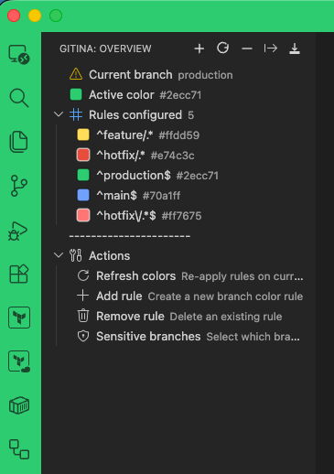Select the ^production$ rule text
Viewport: 334px width, 474px height.
[134, 176]
